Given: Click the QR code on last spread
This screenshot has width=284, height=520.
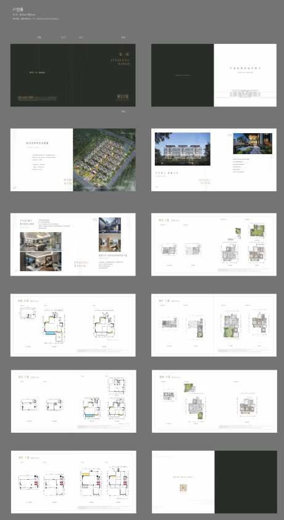Looking at the screenshot, I should [183, 488].
